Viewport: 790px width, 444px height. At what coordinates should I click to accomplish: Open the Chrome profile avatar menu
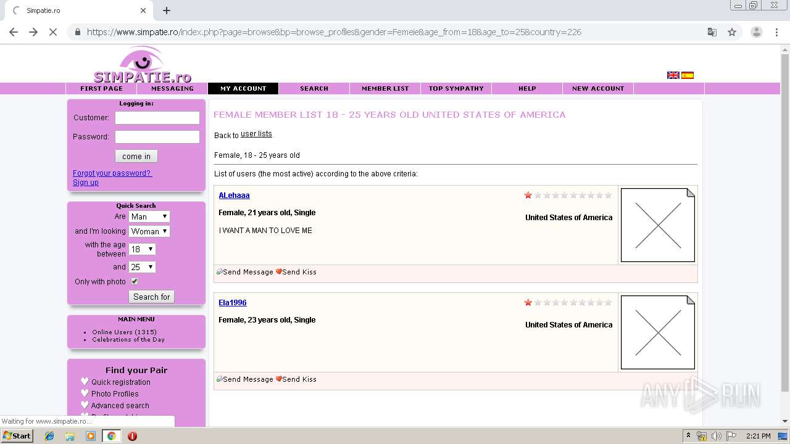756,32
